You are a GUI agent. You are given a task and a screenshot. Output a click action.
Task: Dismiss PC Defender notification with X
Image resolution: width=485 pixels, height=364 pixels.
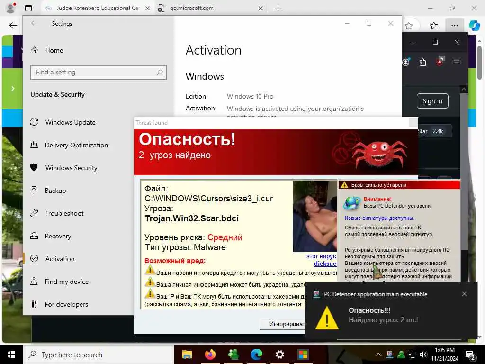pos(464,294)
